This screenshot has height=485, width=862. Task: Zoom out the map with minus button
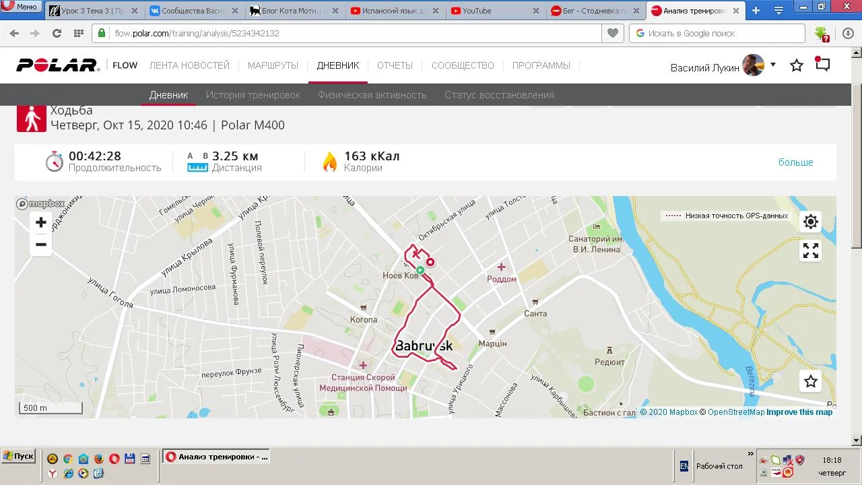tap(41, 245)
